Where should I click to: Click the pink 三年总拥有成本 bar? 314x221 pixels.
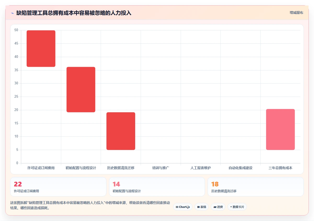[x=281, y=129]
